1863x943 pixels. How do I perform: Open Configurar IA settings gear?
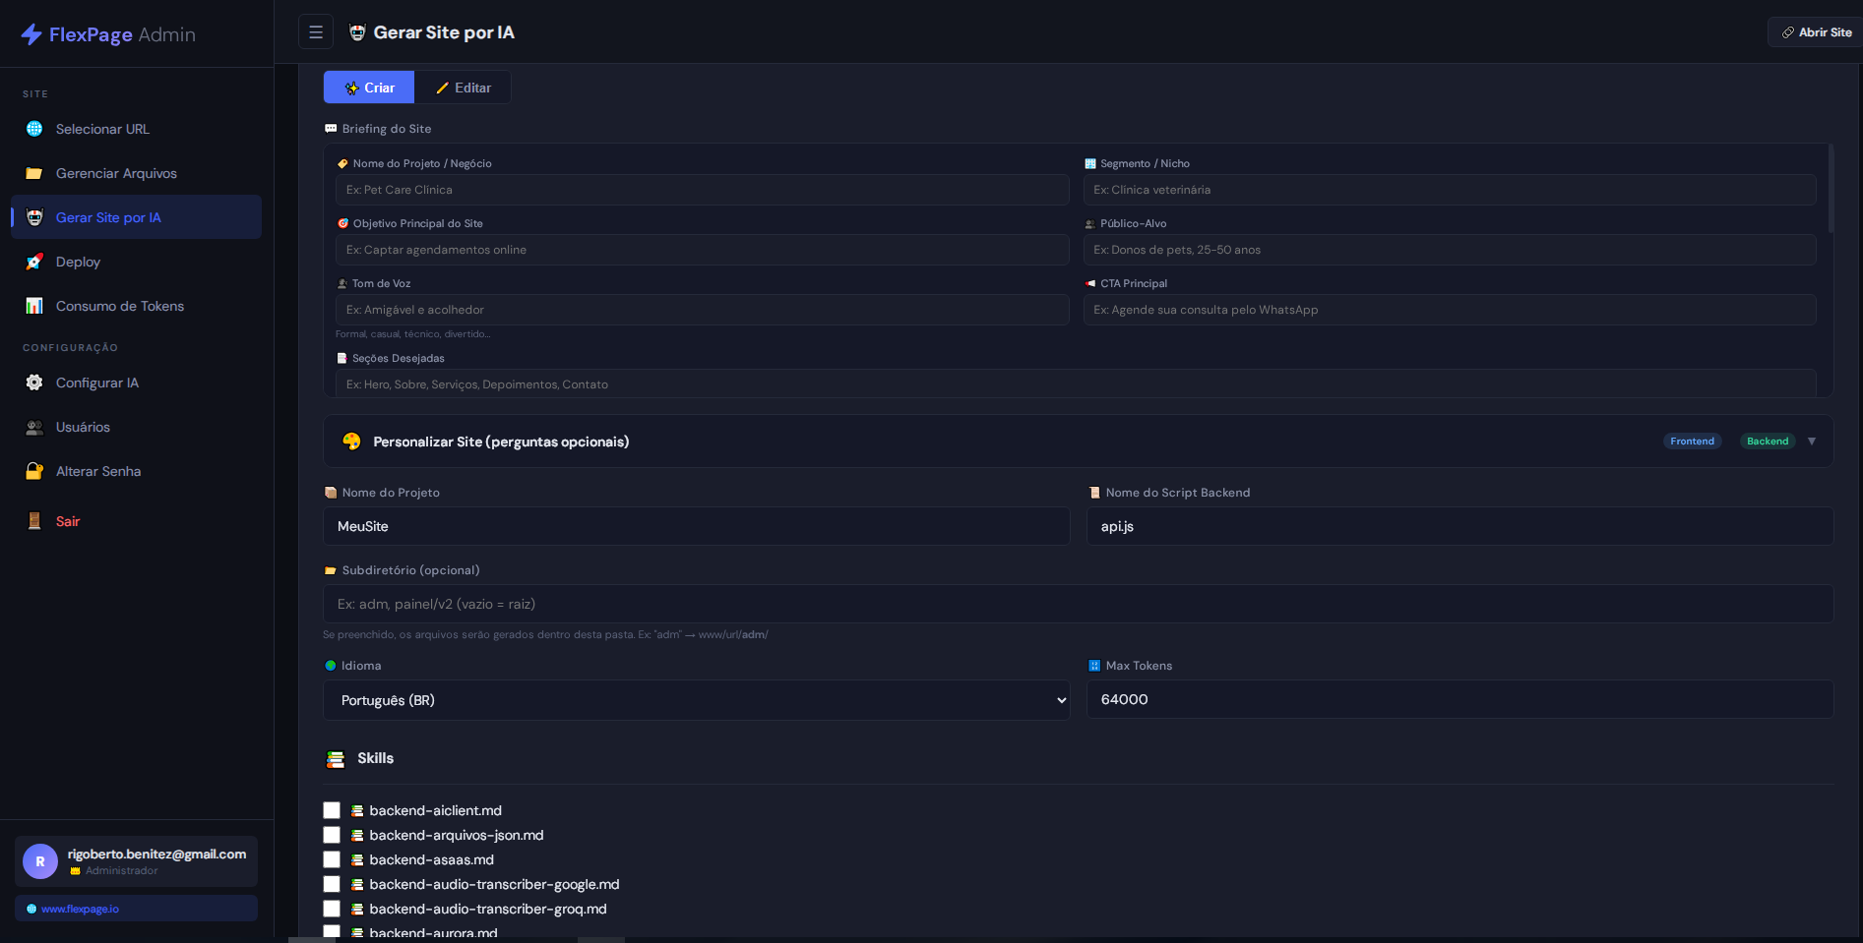coord(33,383)
